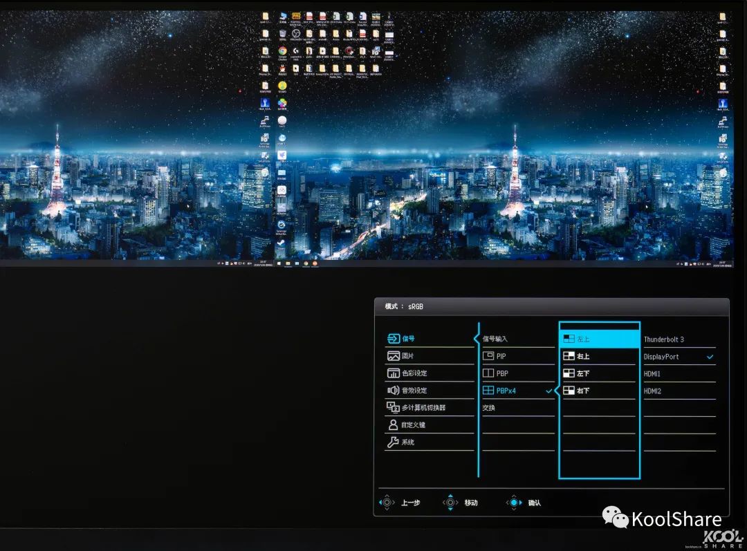The width and height of the screenshot is (747, 551).
Task: Select the 右下 bottom-right window
Action: click(599, 391)
